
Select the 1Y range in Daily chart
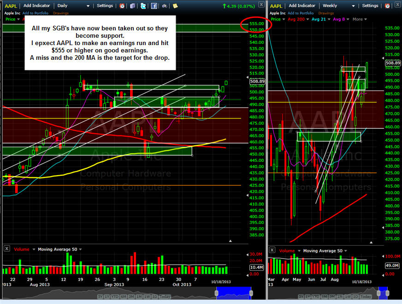point(107,297)
